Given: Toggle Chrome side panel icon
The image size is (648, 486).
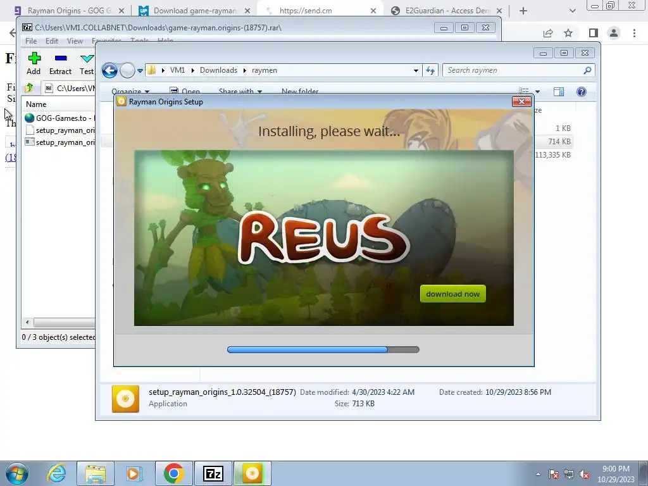Looking at the screenshot, I should point(594,33).
